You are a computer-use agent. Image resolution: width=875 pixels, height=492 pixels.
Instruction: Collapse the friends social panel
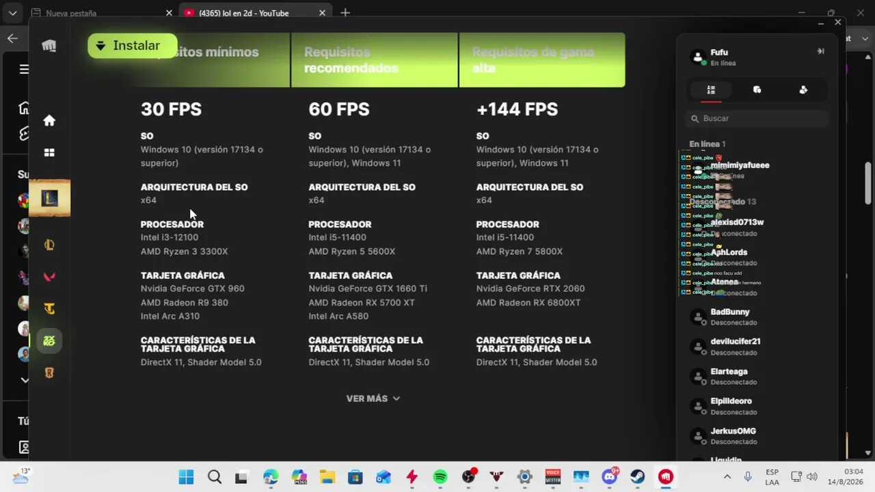coord(820,51)
